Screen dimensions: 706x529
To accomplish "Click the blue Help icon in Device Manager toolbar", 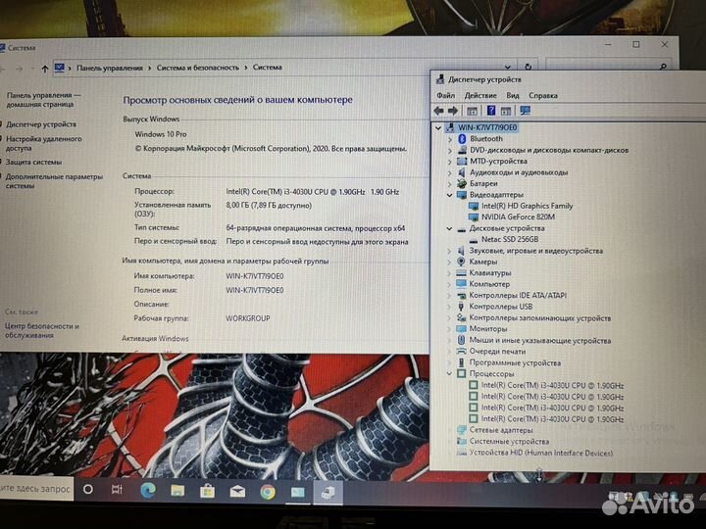I will [491, 111].
